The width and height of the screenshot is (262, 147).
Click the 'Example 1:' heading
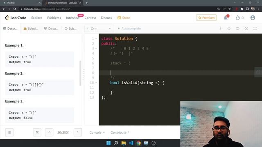[x=14, y=45]
